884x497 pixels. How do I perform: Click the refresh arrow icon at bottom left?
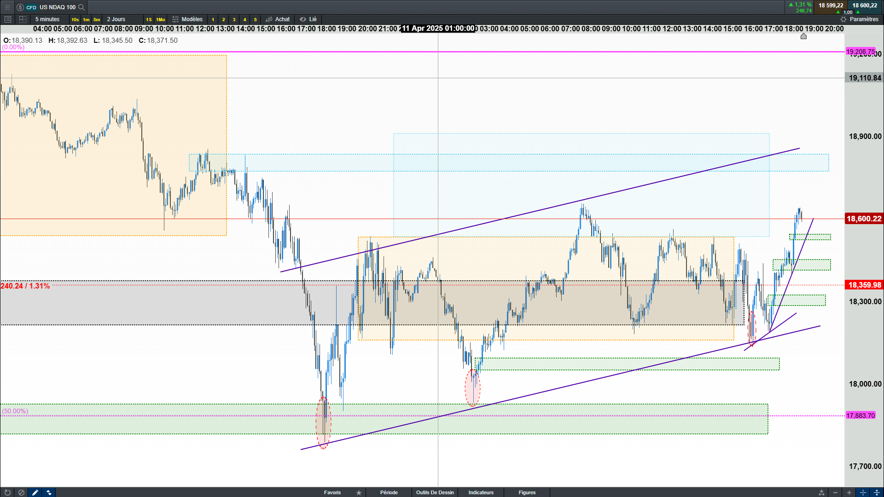pyautogui.click(x=7, y=492)
